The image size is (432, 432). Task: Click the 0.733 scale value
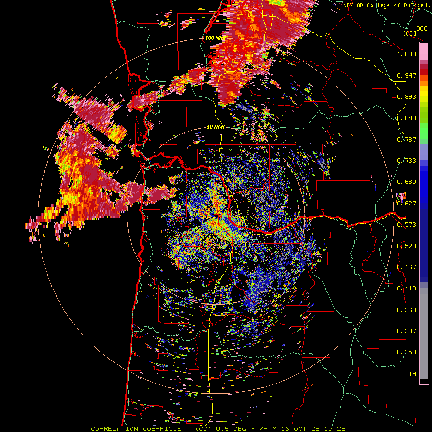[407, 161]
